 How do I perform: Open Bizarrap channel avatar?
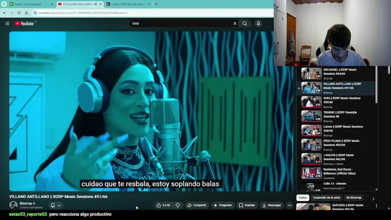point(13,205)
